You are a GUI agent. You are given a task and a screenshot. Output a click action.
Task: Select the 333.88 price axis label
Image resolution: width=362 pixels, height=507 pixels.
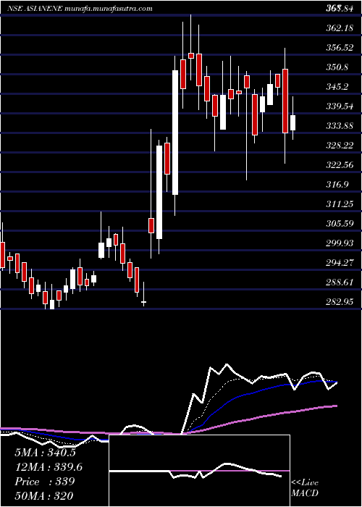[340, 126]
